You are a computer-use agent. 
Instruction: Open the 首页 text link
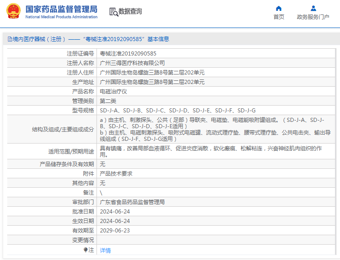(279, 17)
